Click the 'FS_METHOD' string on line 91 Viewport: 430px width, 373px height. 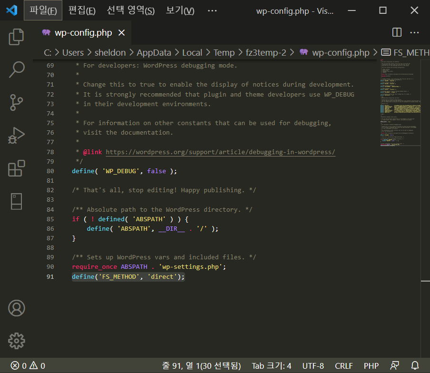(x=119, y=276)
